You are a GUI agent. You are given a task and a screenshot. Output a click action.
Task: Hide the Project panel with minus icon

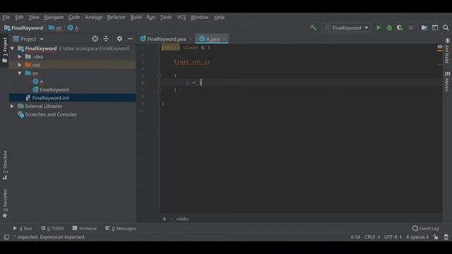coord(130,39)
